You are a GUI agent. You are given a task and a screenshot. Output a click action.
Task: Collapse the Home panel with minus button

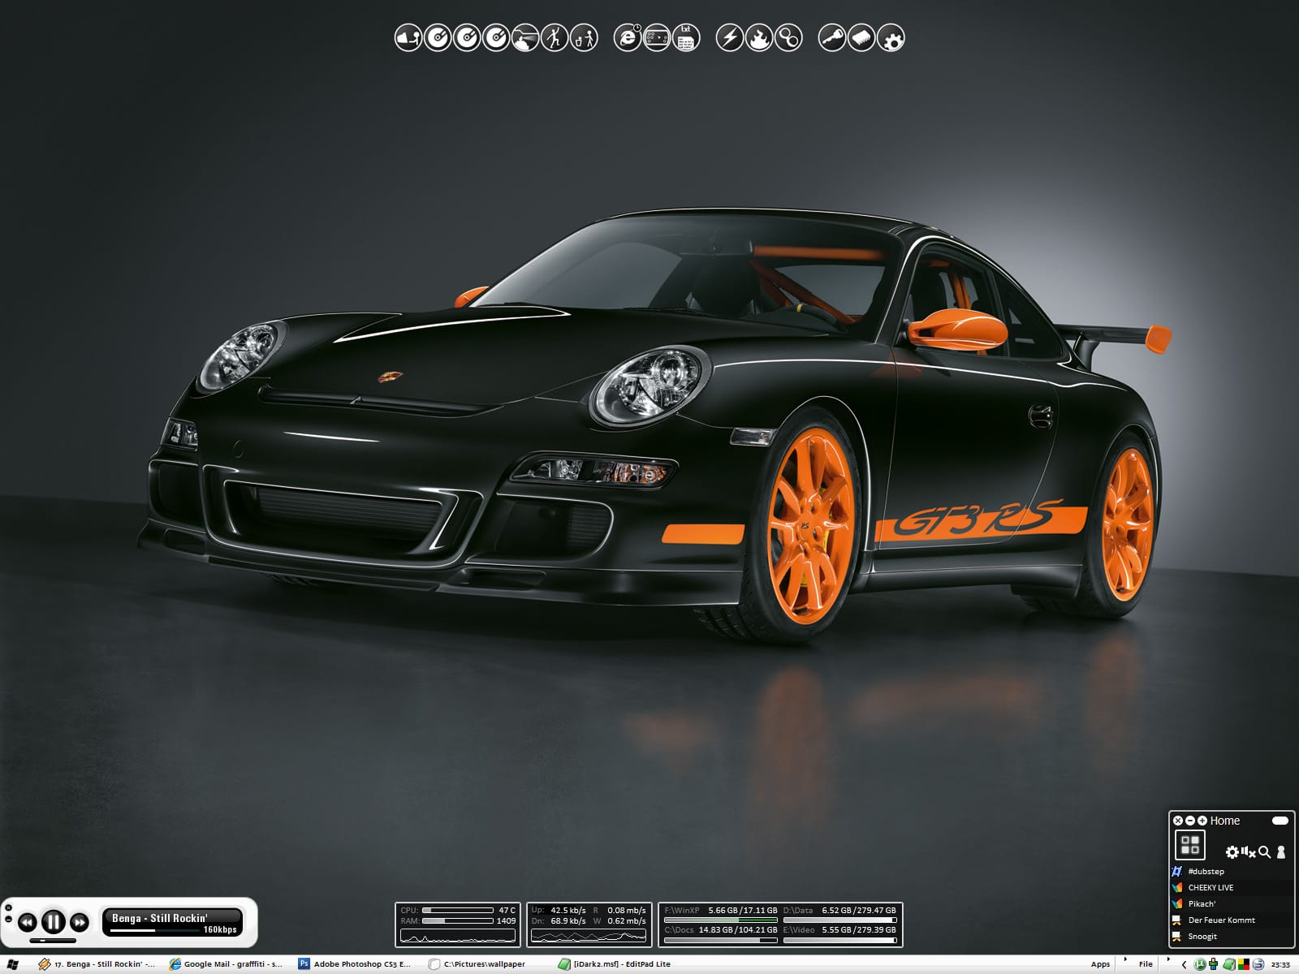click(1190, 821)
